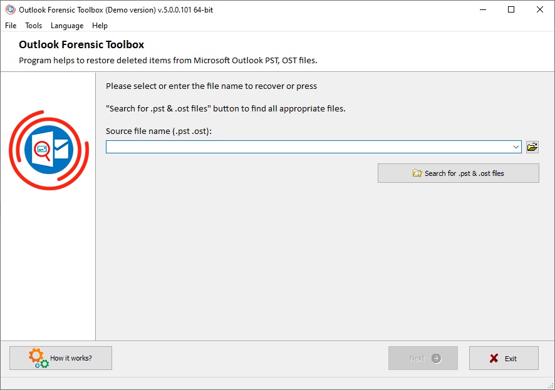Click the program description text below heading
Screen dimensions: 555x390
click(168, 61)
